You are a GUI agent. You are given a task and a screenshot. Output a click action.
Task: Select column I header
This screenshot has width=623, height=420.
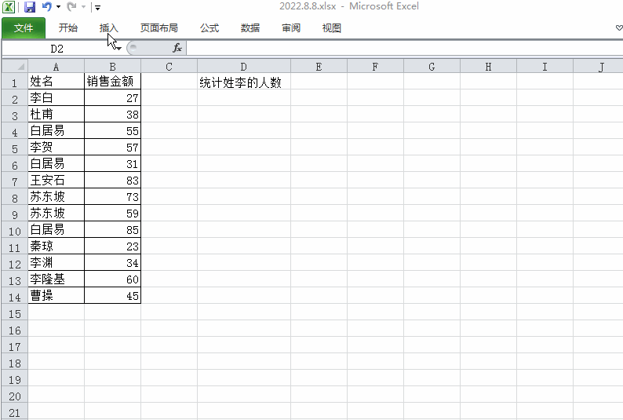tap(545, 67)
